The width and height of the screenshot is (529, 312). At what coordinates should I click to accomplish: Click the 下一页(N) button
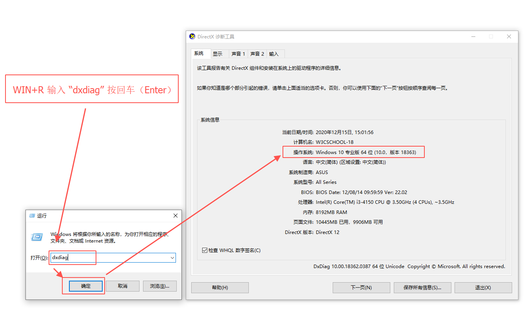[x=361, y=287]
